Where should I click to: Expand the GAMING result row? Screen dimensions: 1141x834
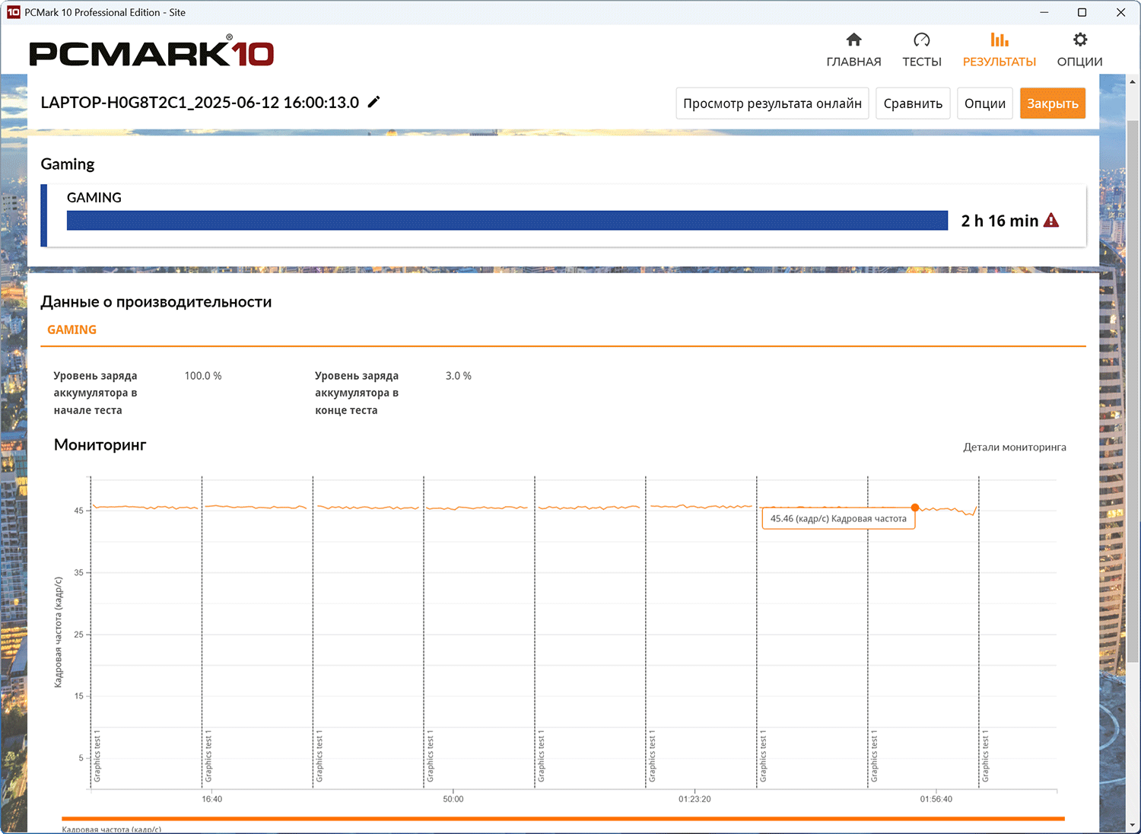point(564,215)
